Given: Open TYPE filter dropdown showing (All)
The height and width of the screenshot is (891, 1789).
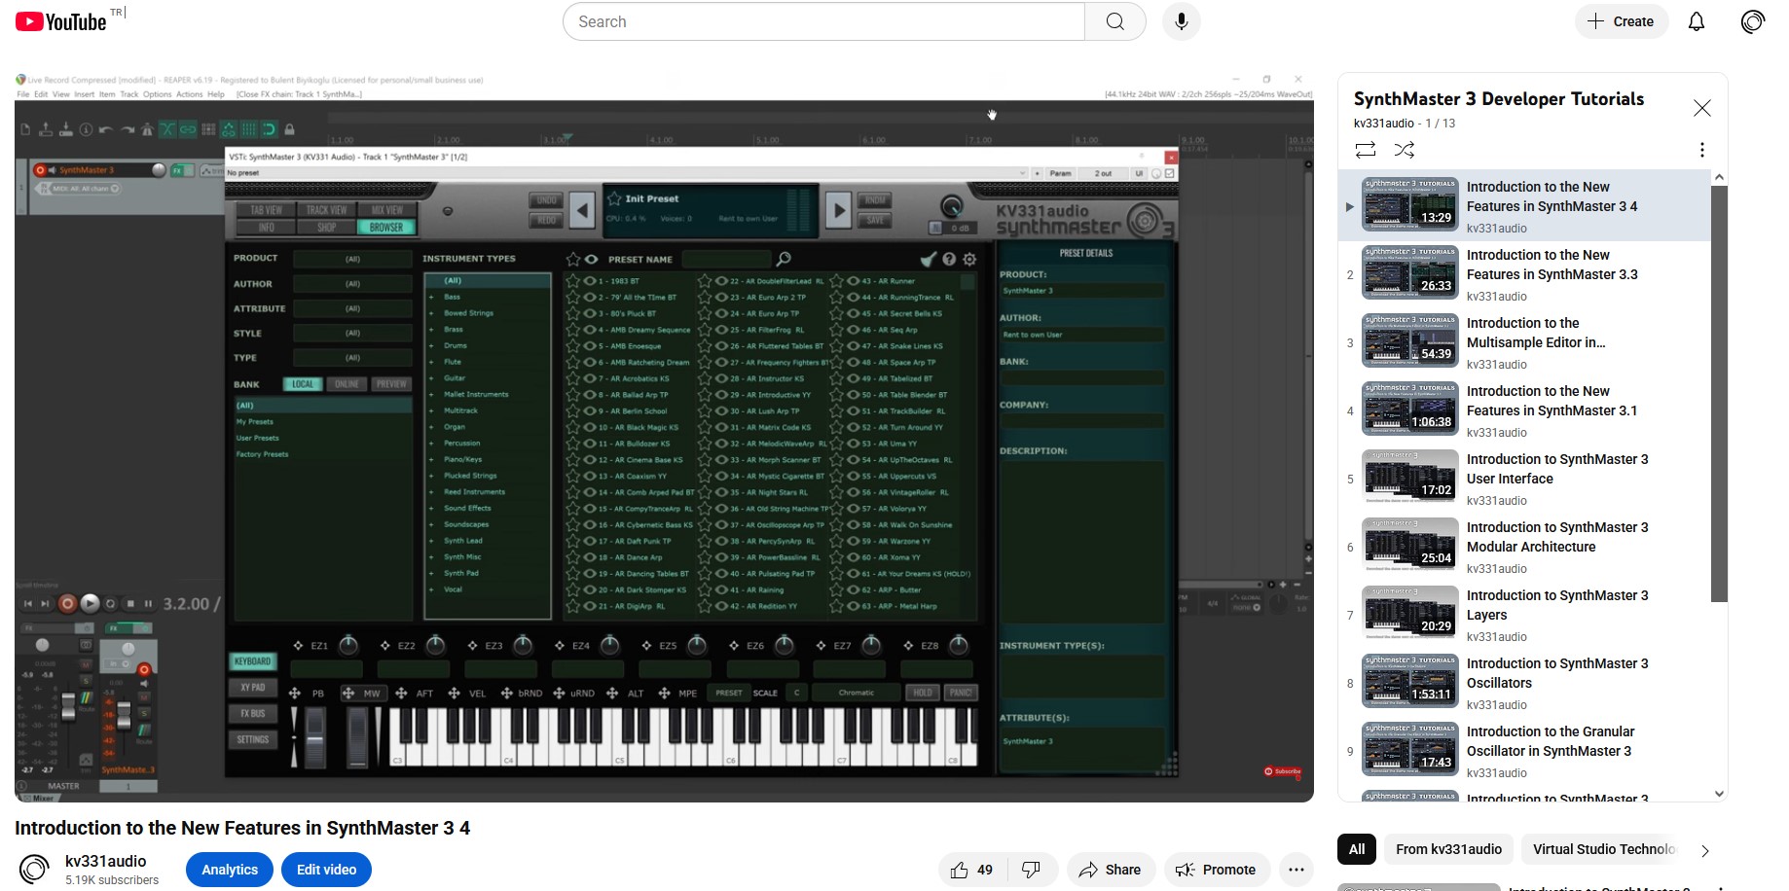Looking at the screenshot, I should 352,358.
